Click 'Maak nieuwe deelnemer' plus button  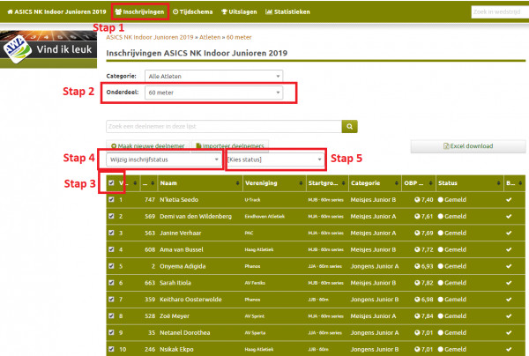click(147, 145)
